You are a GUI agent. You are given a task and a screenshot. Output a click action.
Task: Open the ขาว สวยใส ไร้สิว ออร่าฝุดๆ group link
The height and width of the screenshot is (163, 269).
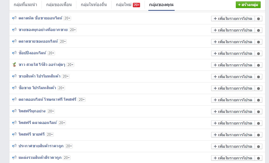pyautogui.click(x=42, y=65)
